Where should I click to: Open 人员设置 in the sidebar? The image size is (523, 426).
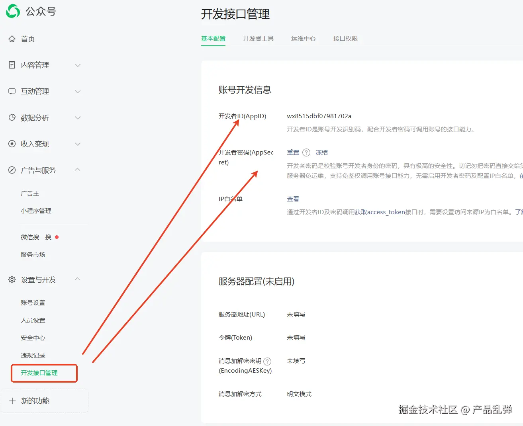[x=33, y=320]
